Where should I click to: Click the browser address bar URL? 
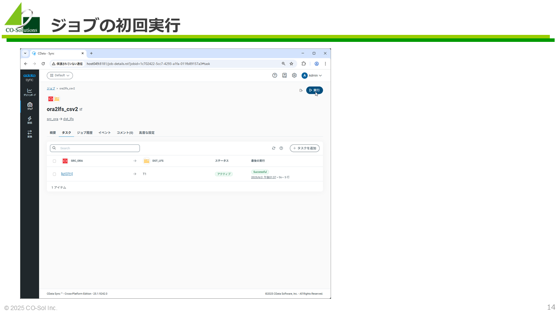click(148, 64)
